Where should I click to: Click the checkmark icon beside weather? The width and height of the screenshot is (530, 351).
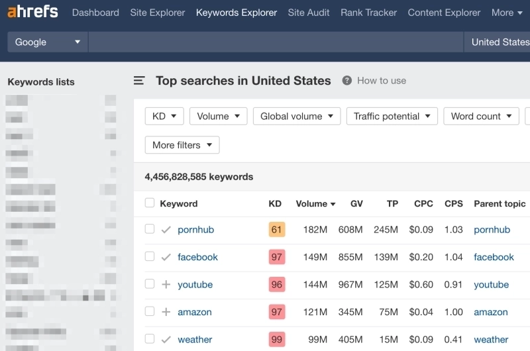click(166, 339)
